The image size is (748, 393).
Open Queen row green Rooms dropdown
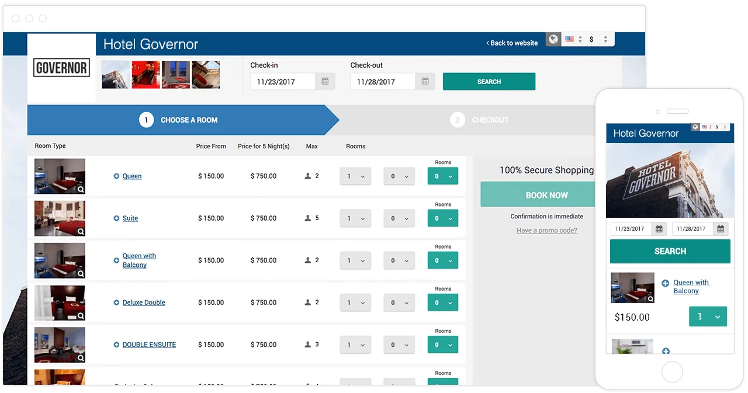[443, 176]
